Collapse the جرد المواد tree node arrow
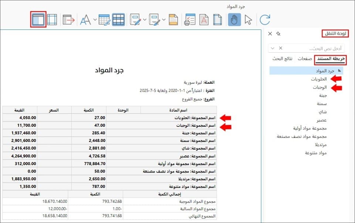The height and width of the screenshot is (223, 355). coord(339,71)
